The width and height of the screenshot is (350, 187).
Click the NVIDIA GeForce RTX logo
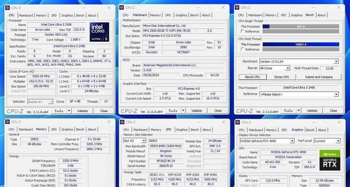330,160
